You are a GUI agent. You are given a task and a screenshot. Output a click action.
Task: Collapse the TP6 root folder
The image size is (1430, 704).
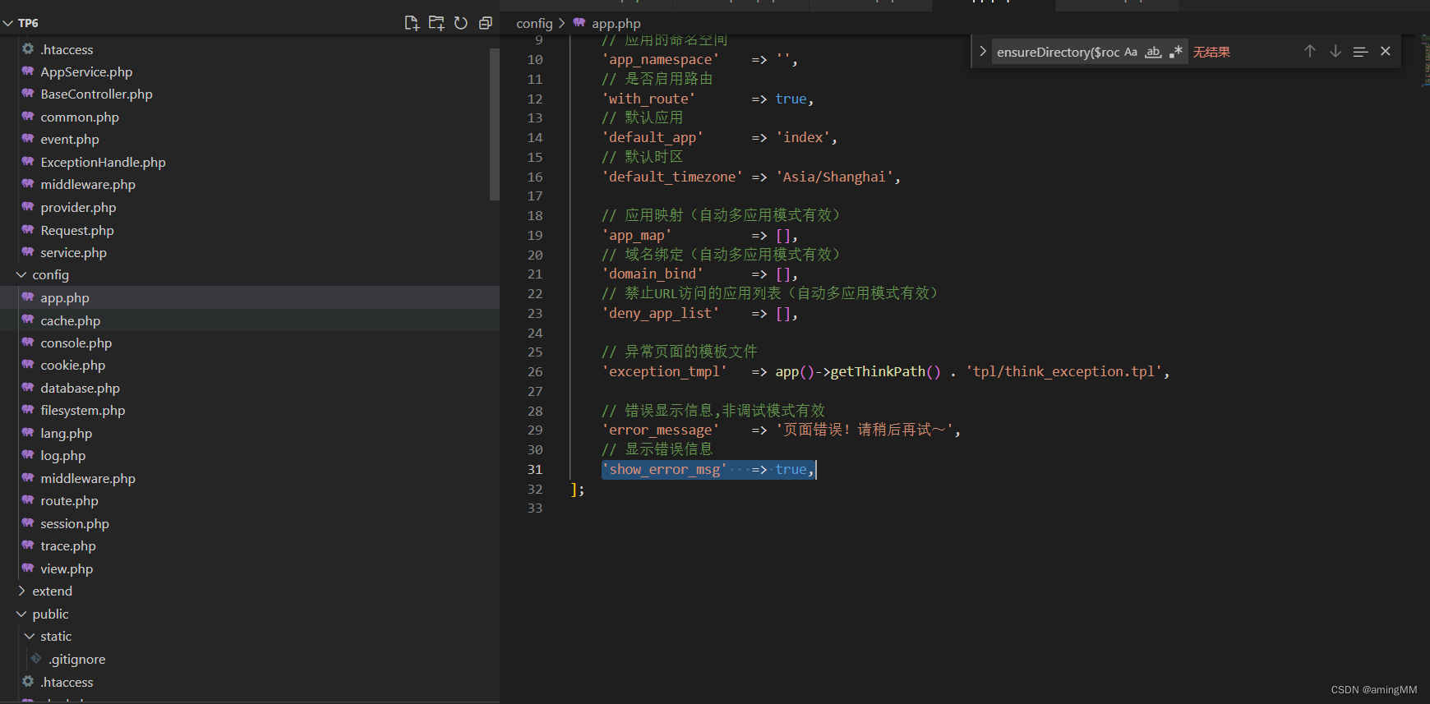click(8, 23)
